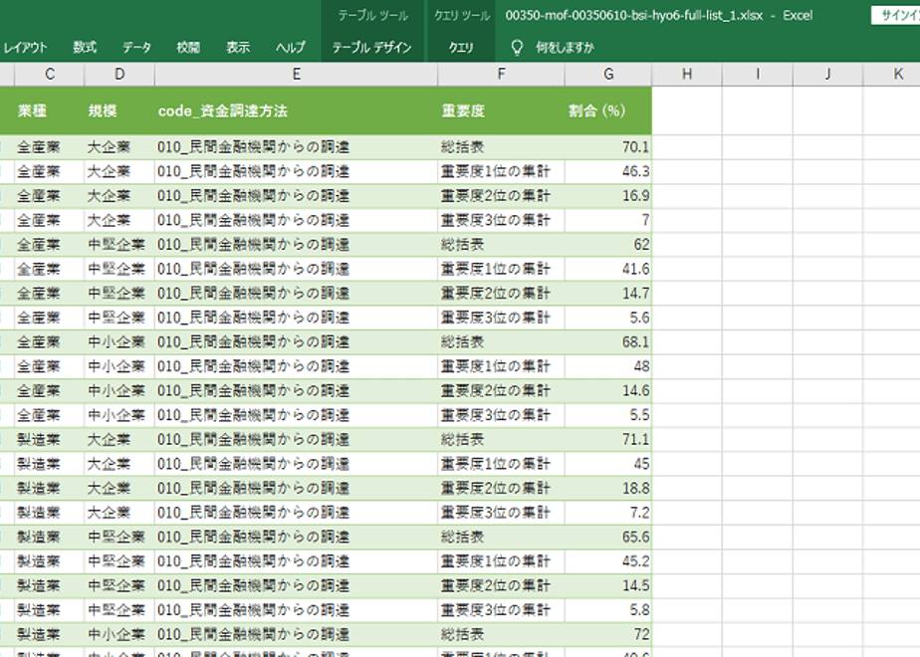The height and width of the screenshot is (657, 920).
Task: Select 大企業 cell in the 70.1 row
Action: click(x=119, y=147)
